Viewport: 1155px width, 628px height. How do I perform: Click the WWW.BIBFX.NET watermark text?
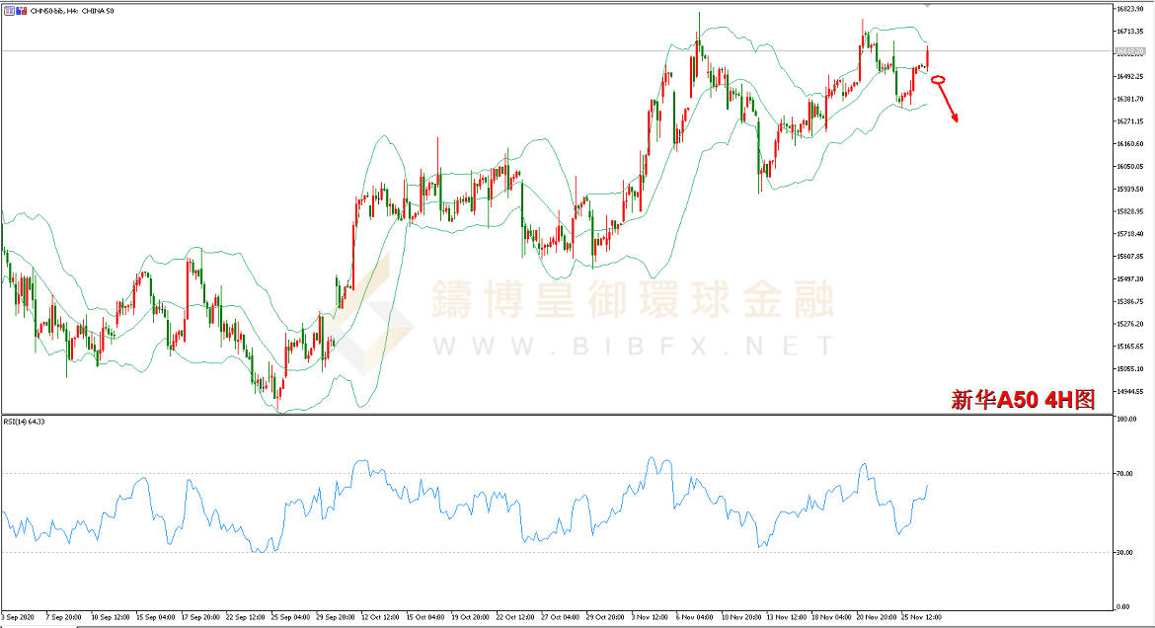(632, 346)
